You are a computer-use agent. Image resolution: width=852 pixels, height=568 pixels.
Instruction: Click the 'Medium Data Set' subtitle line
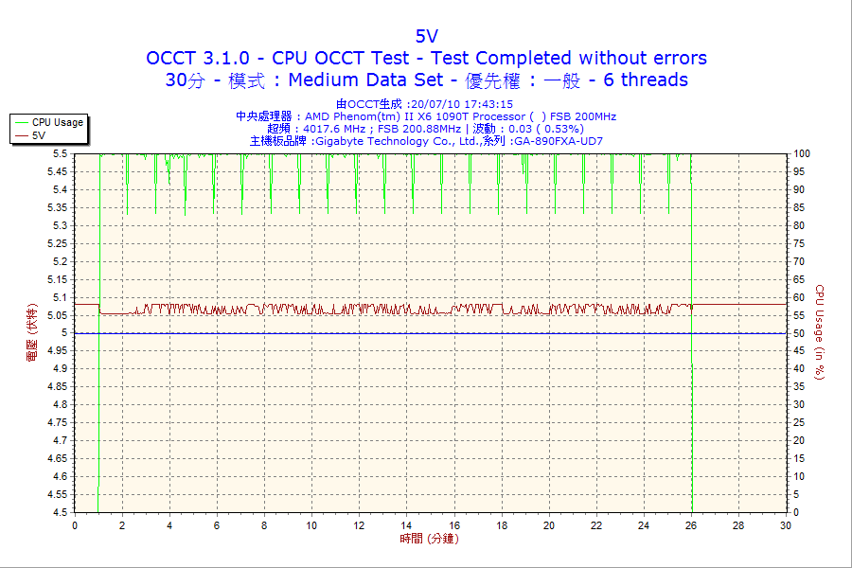pyautogui.click(x=427, y=80)
